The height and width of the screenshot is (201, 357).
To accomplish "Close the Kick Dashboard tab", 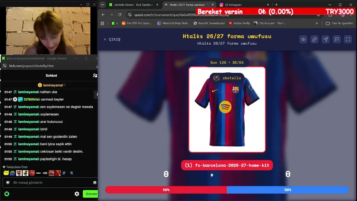I will [157, 5].
